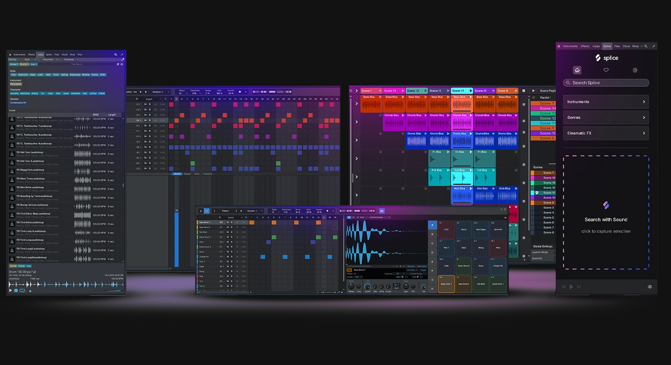Open Splice settings gear icon
This screenshot has width=671, height=365.
(635, 70)
